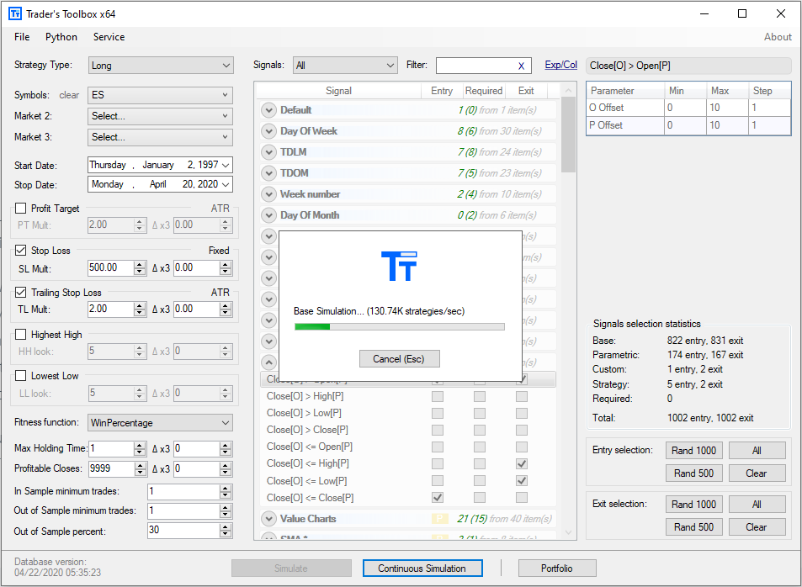Enable the Lowest Low option
The image size is (802, 587).
(x=20, y=375)
